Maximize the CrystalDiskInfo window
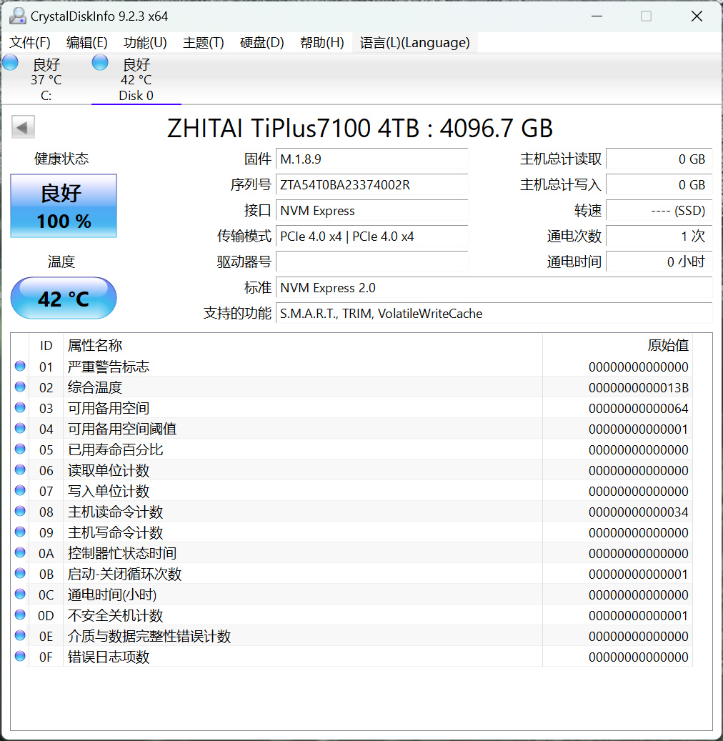The image size is (723, 741). [x=646, y=16]
